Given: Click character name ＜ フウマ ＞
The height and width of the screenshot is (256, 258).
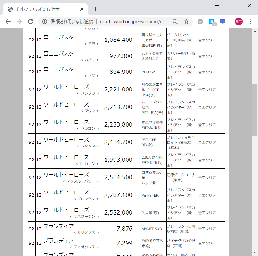Looking at the screenshot, I should click(x=90, y=111).
